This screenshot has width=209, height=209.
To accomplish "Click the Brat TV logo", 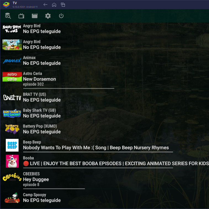I will pyautogui.click(x=12, y=97).
